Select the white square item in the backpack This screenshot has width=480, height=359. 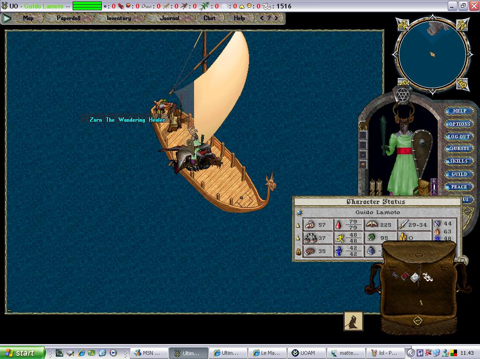[415, 277]
